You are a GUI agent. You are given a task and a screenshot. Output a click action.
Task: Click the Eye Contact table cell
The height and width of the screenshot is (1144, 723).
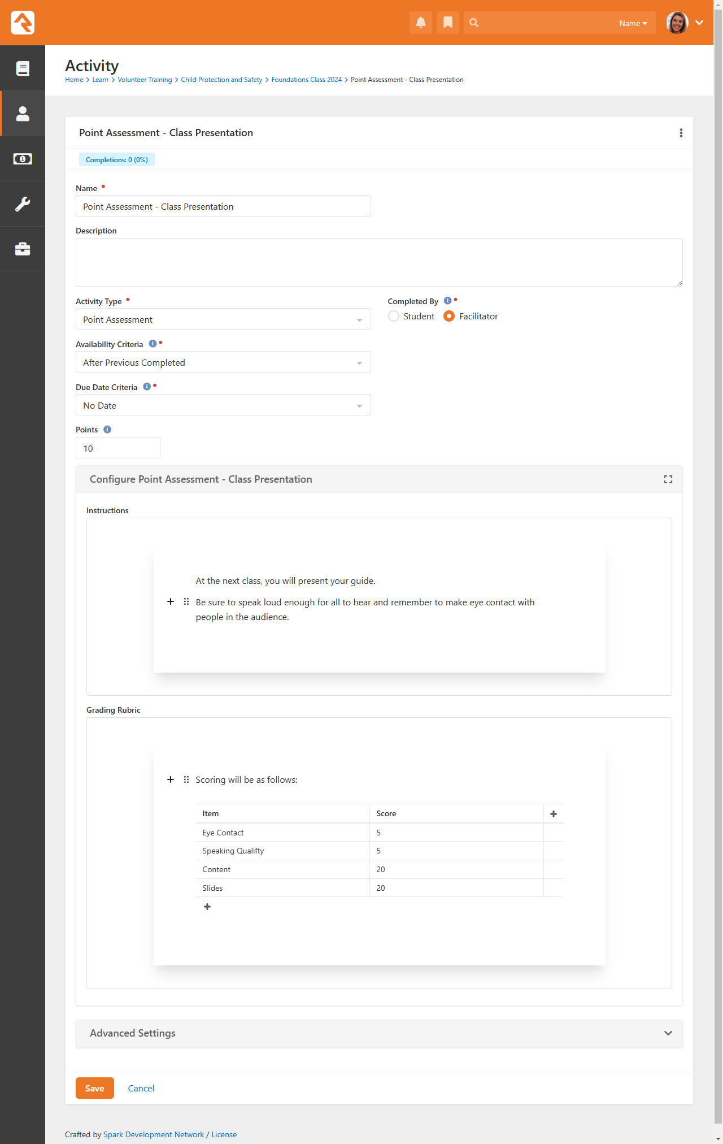282,833
